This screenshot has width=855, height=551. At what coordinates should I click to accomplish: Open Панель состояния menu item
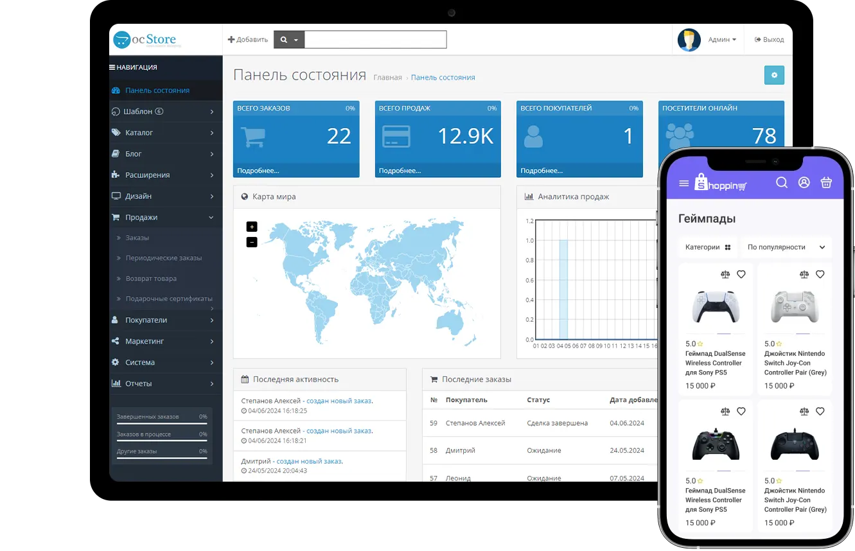click(x=166, y=91)
